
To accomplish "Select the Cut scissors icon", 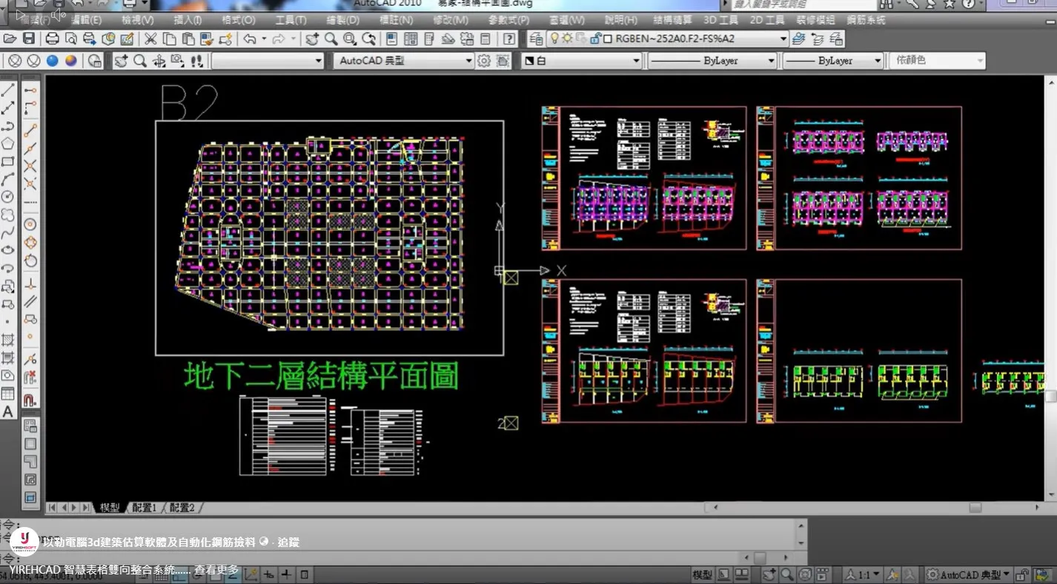I will [150, 38].
